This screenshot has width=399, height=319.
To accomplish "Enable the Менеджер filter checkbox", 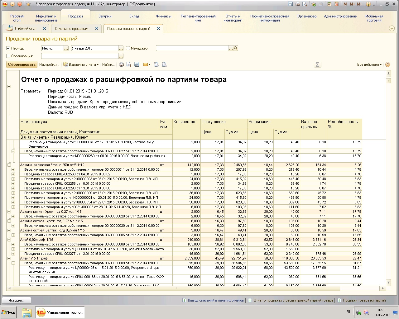I will point(128,48).
